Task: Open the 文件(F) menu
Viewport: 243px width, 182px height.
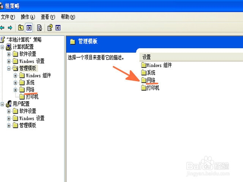Action: (8, 17)
